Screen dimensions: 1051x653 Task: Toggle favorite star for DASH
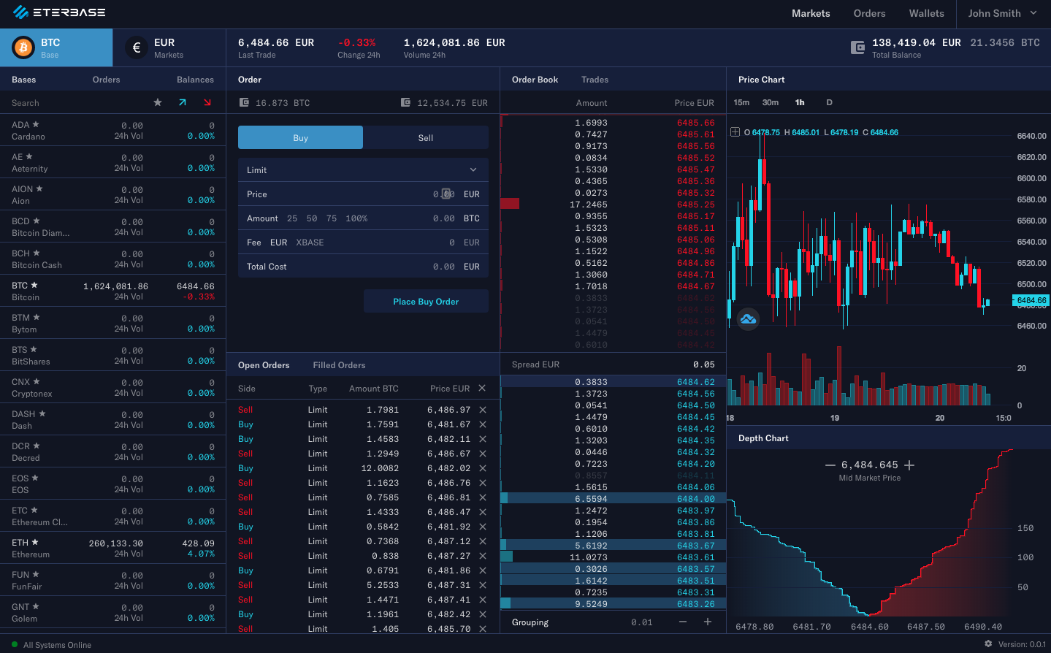tap(42, 413)
